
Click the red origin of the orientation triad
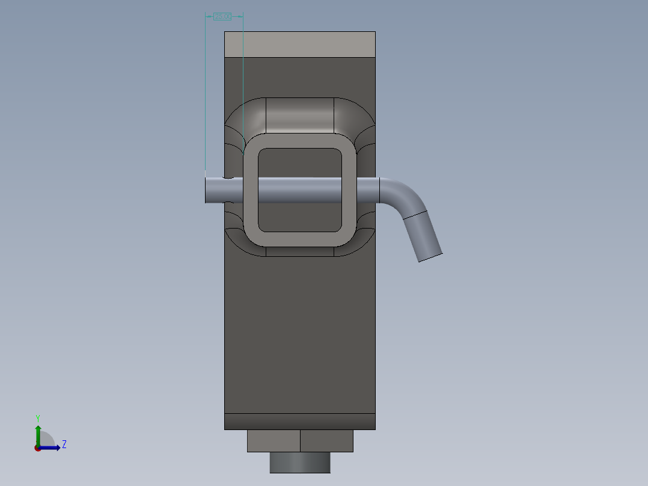point(38,448)
